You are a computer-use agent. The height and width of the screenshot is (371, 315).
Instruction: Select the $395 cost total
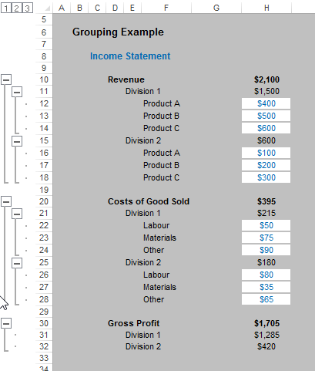(266, 201)
